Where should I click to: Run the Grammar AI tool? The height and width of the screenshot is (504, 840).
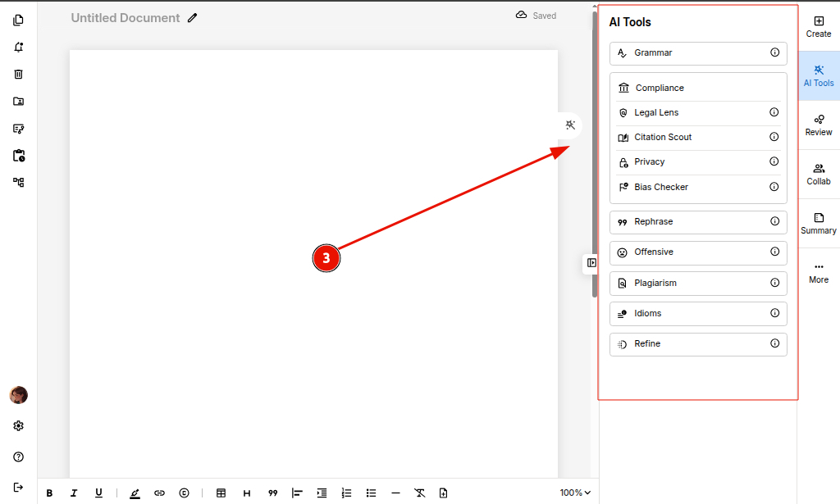(697, 53)
